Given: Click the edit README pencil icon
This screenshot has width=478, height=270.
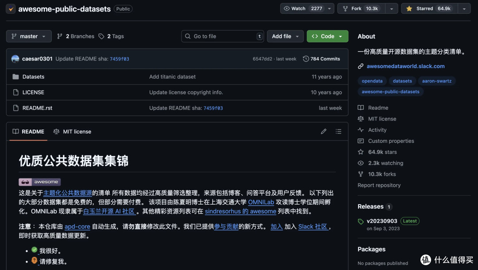Looking at the screenshot, I should (324, 132).
